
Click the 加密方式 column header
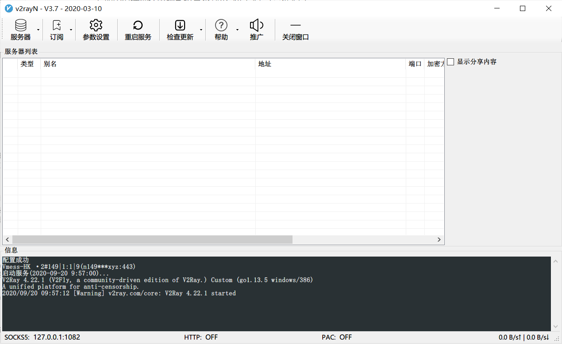click(435, 64)
